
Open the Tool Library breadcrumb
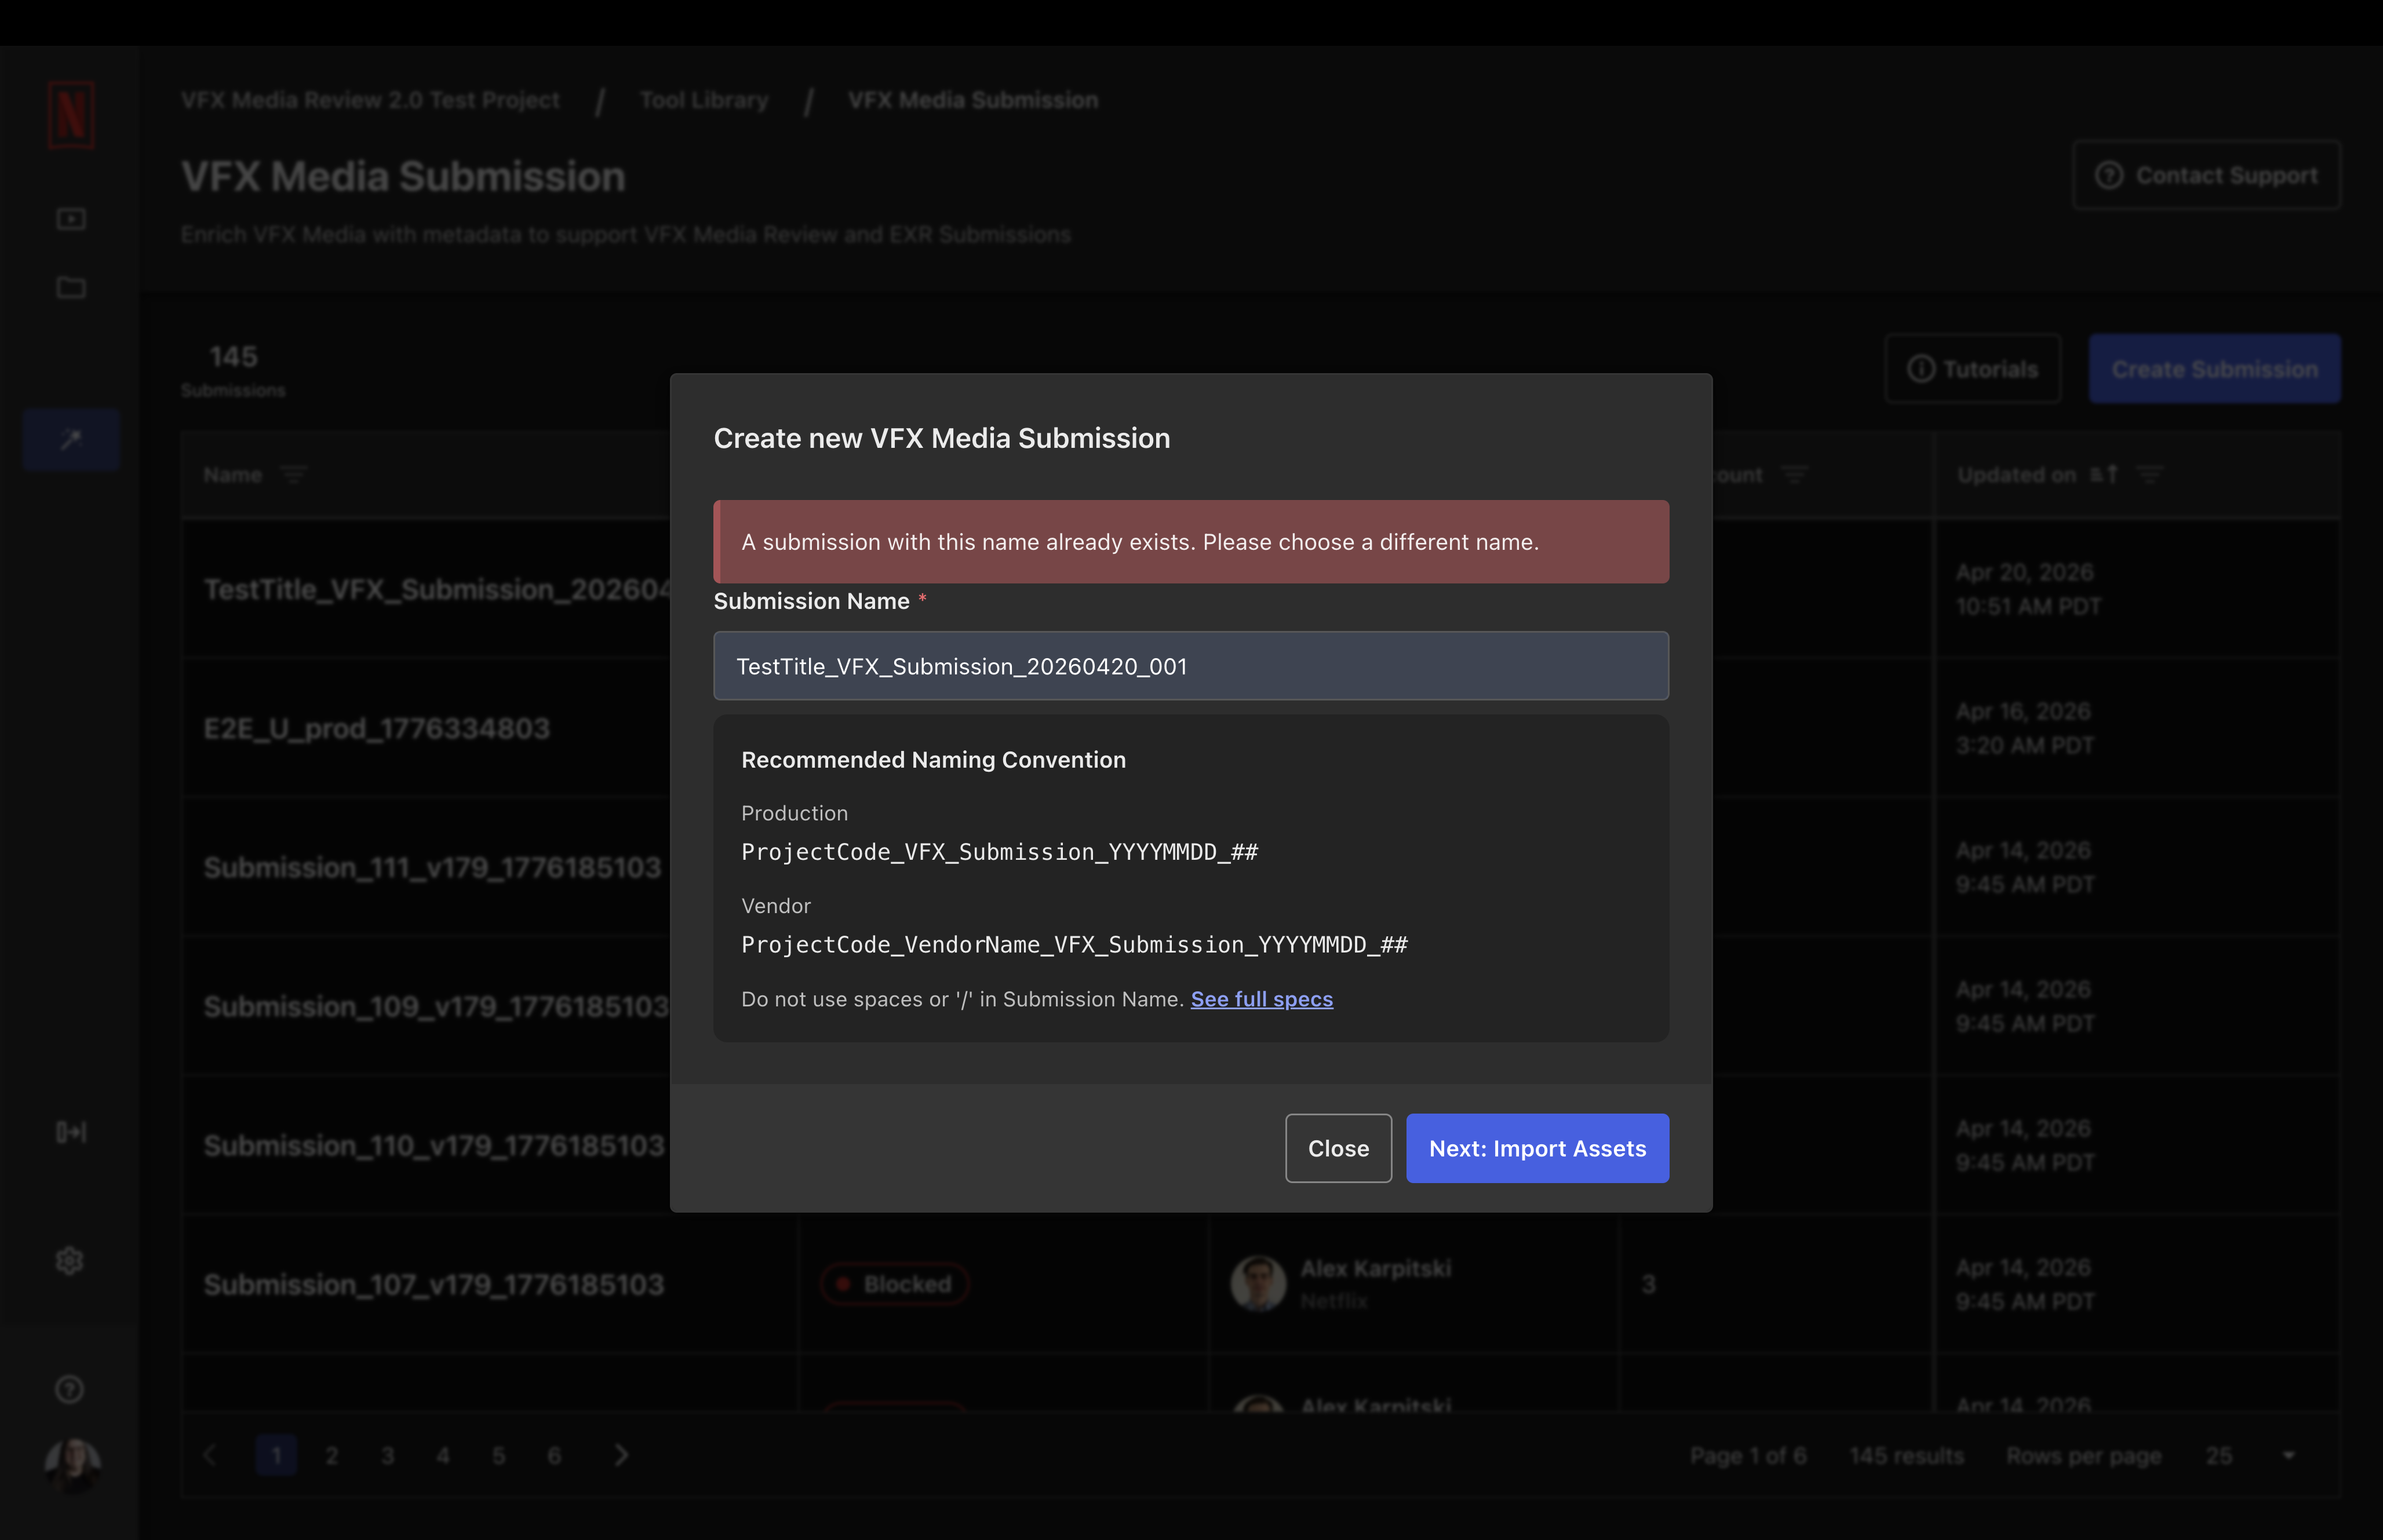[704, 100]
